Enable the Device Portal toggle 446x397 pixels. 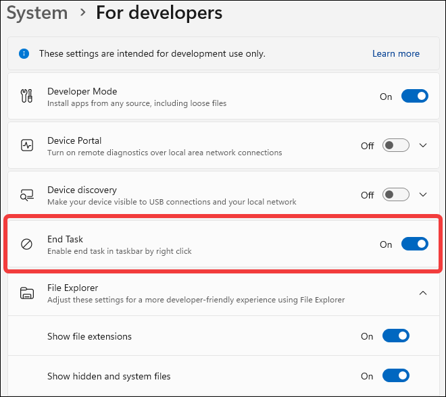395,145
